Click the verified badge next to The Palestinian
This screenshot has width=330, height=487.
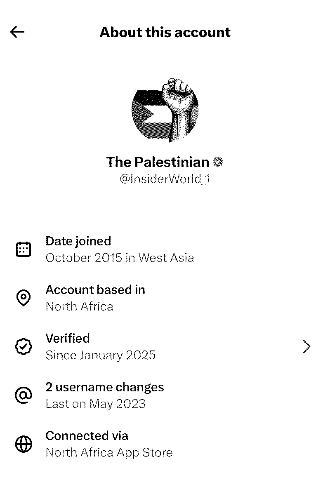coord(218,162)
